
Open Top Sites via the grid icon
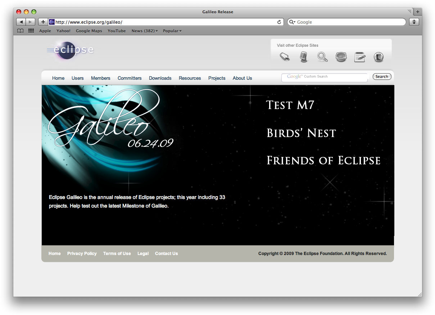pos(31,31)
